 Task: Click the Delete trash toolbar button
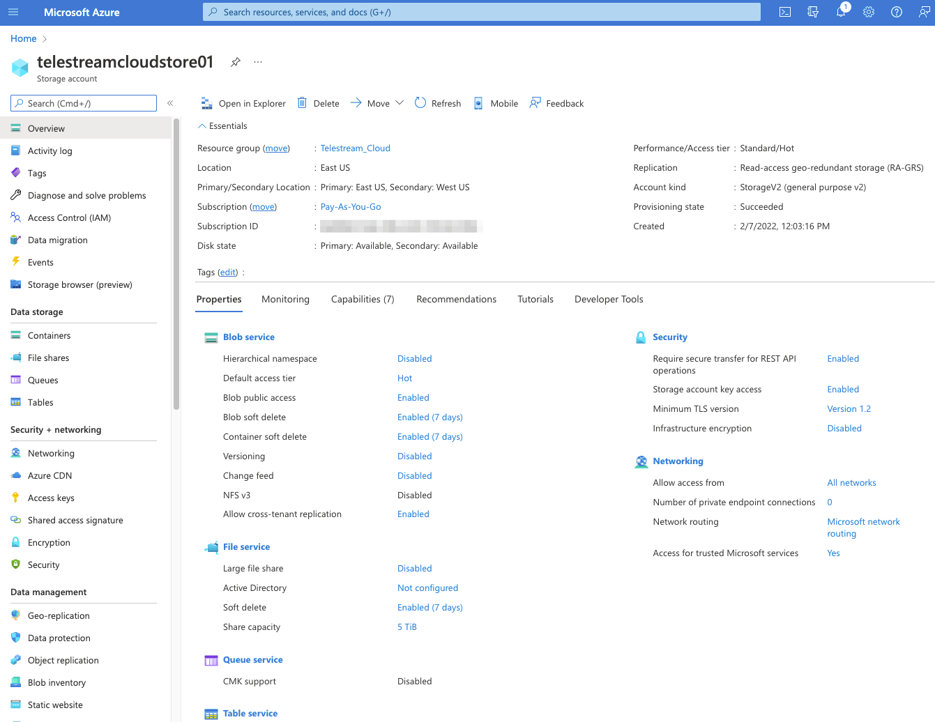click(x=319, y=103)
